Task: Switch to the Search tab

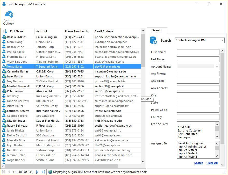Action: [157, 30]
